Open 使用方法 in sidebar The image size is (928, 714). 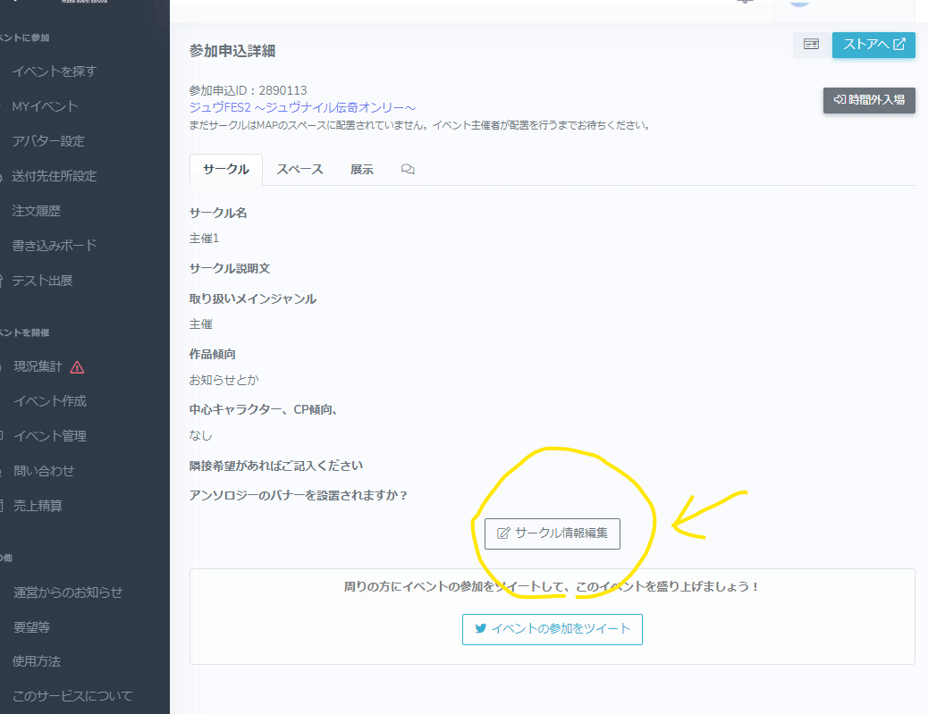(x=37, y=661)
